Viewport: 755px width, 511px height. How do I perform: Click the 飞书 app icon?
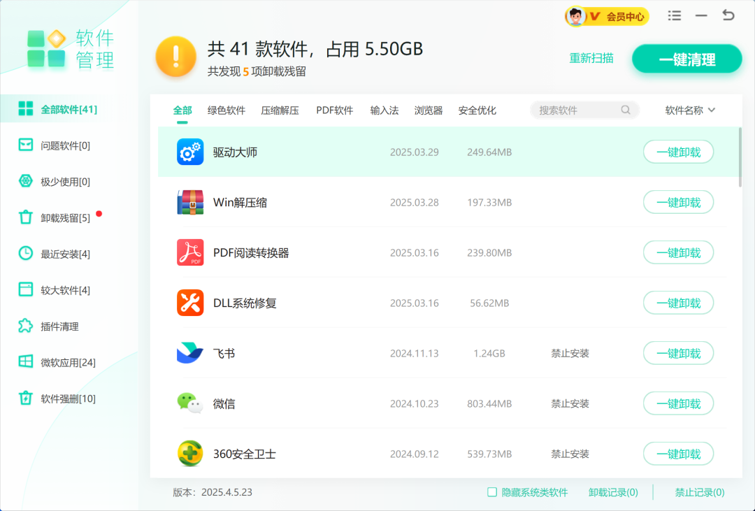pyautogui.click(x=190, y=353)
